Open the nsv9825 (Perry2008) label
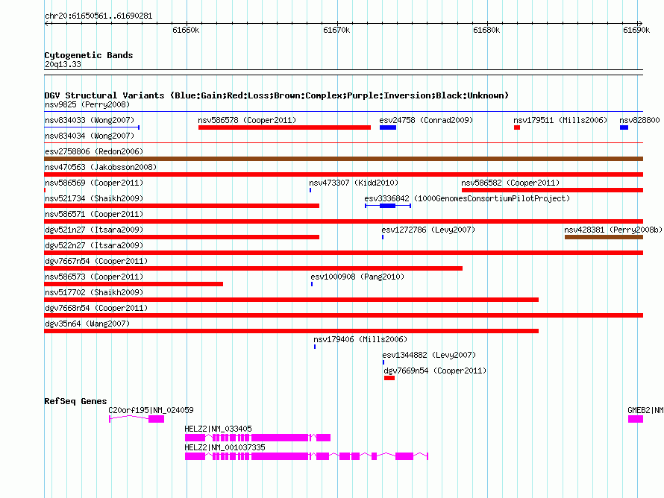The image size is (664, 498). [x=87, y=104]
